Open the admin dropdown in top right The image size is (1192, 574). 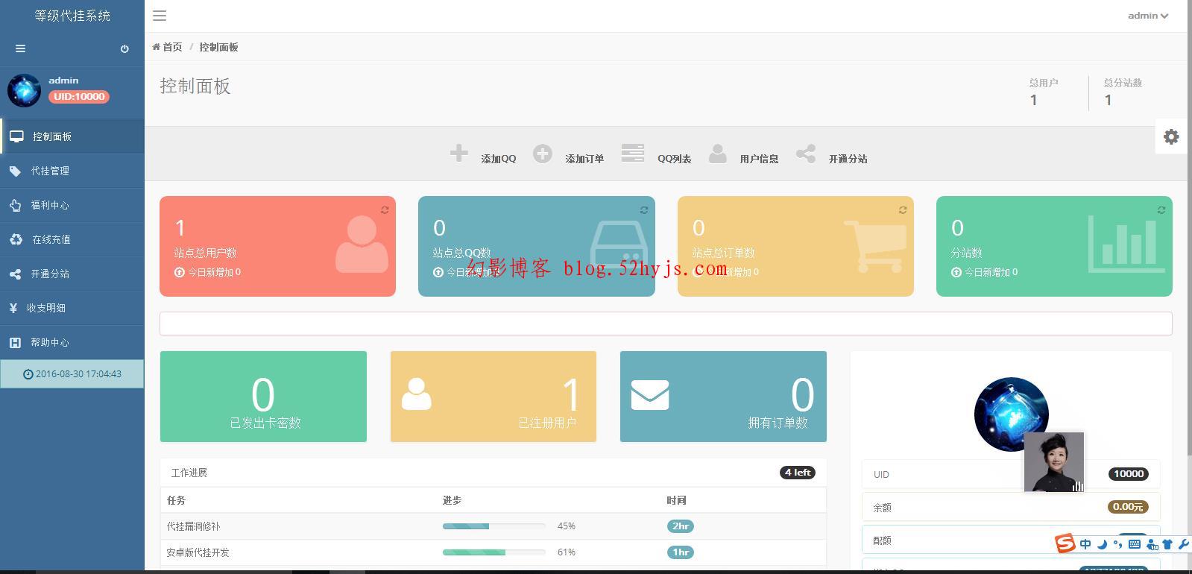point(1147,16)
